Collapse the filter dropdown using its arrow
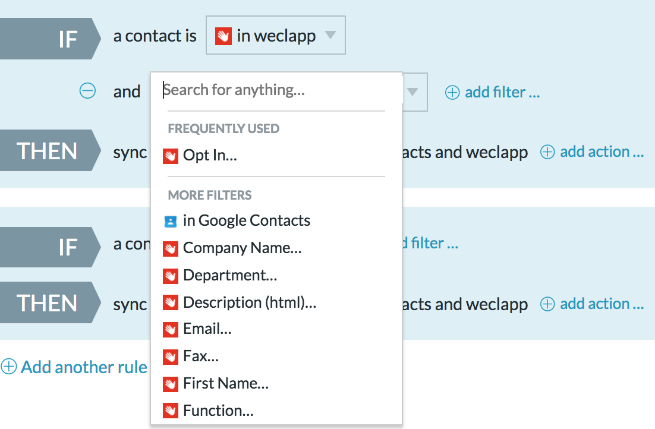The height and width of the screenshot is (429, 655). [x=412, y=92]
